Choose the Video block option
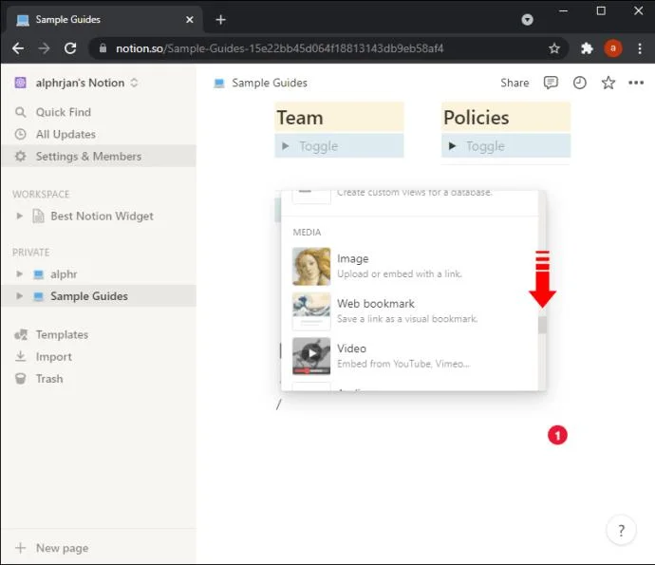This screenshot has width=655, height=565. click(x=409, y=356)
